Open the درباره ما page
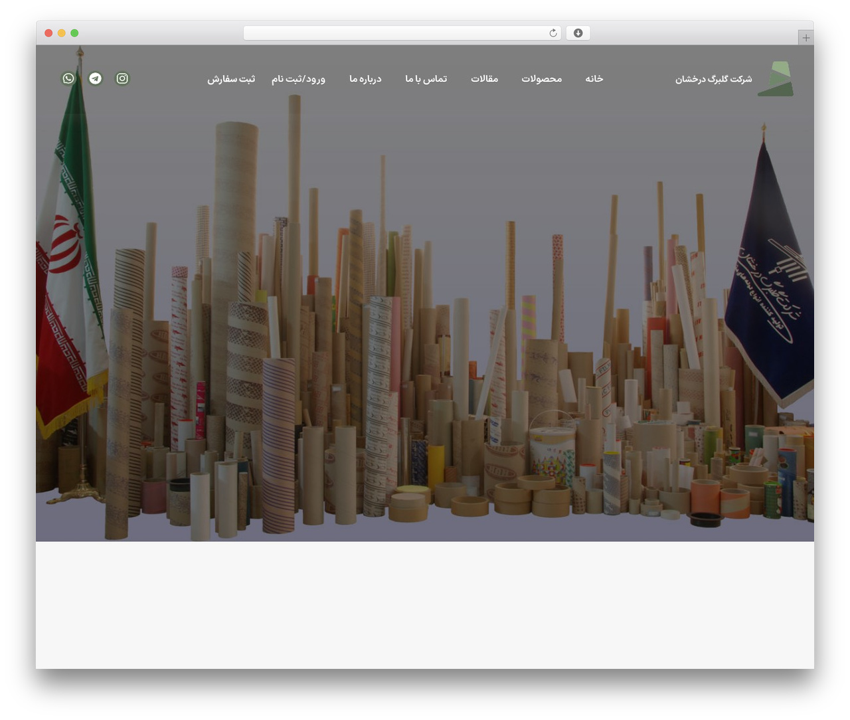Screen dimensions: 850x720 pyautogui.click(x=365, y=79)
